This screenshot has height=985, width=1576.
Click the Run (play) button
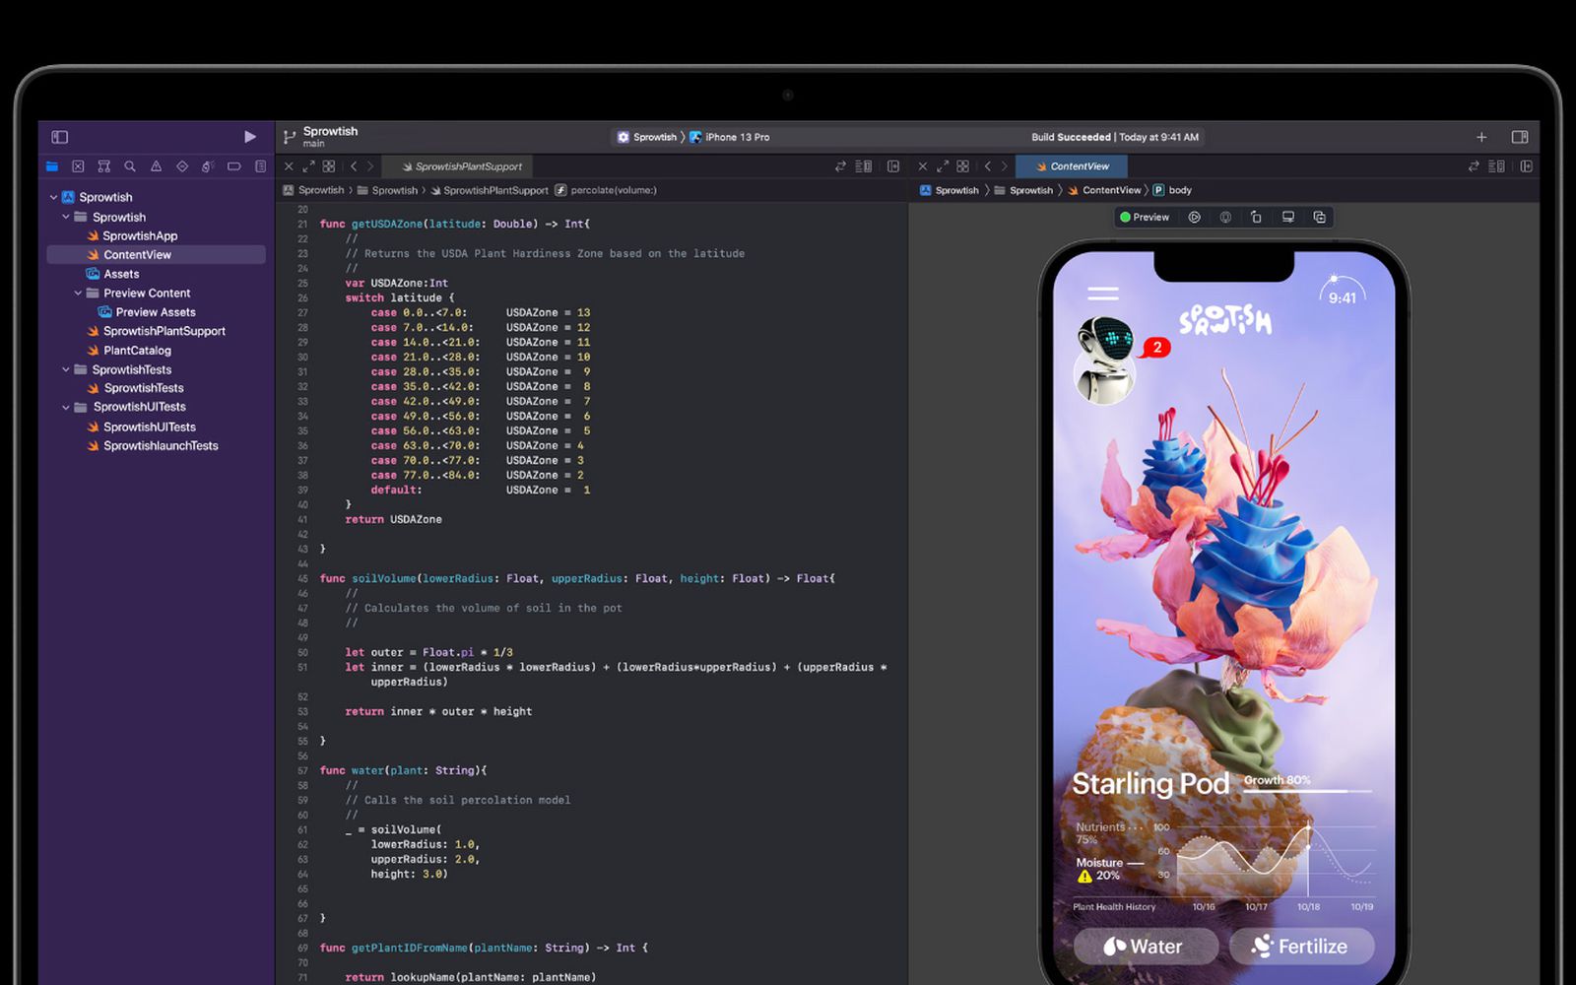[250, 137]
